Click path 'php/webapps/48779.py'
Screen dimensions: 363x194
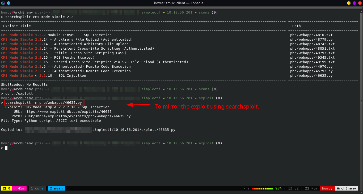pos(311,39)
